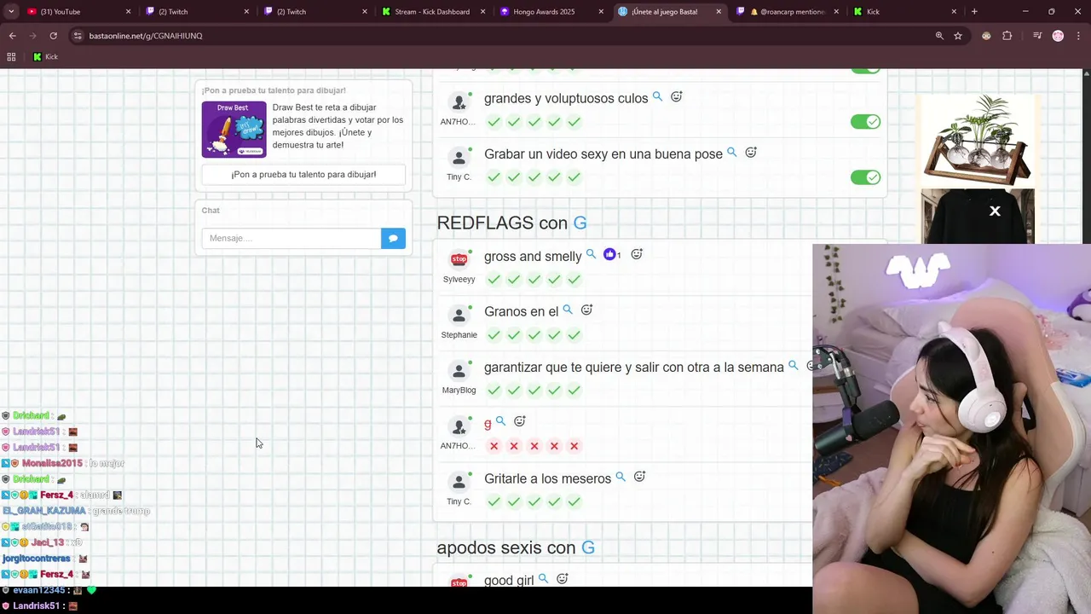Select the Kick tab at the right

[906, 12]
